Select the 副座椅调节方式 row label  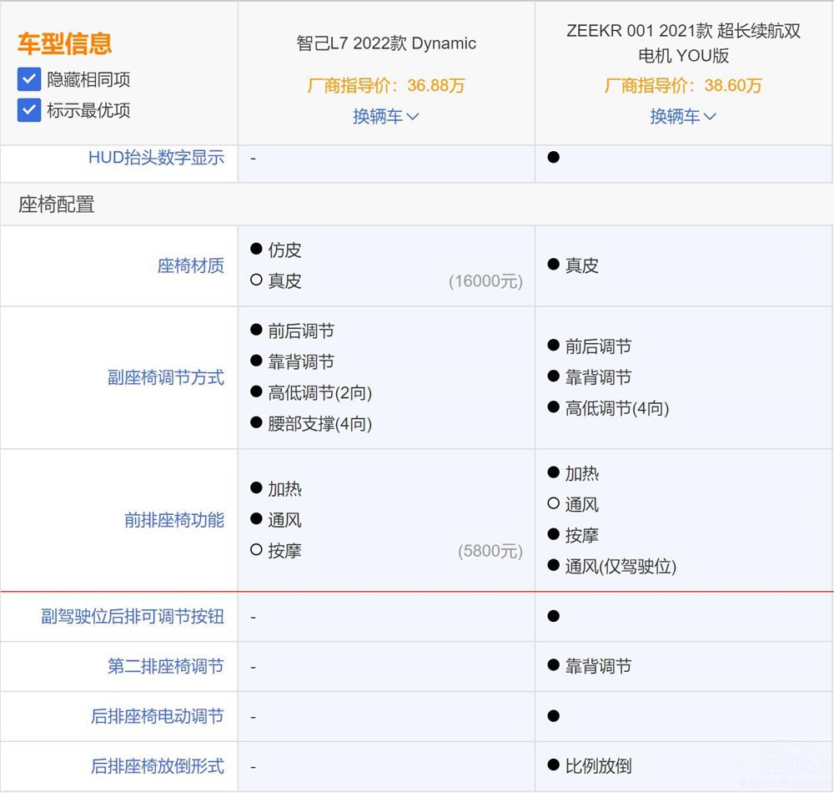[165, 377]
